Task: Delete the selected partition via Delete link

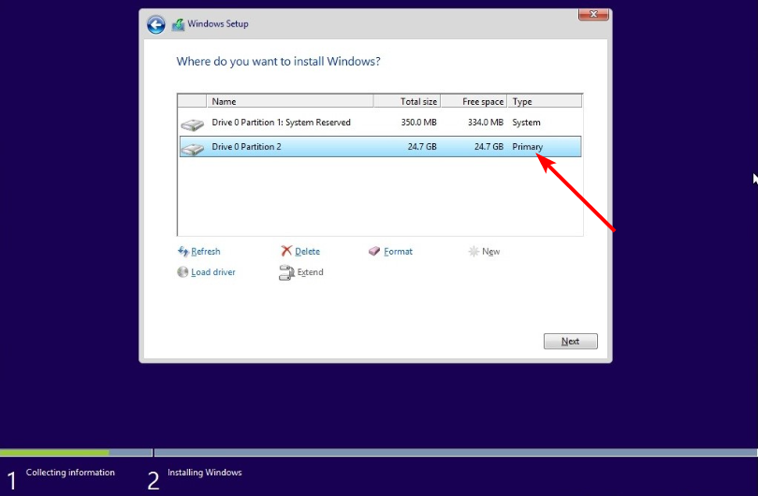Action: [308, 252]
